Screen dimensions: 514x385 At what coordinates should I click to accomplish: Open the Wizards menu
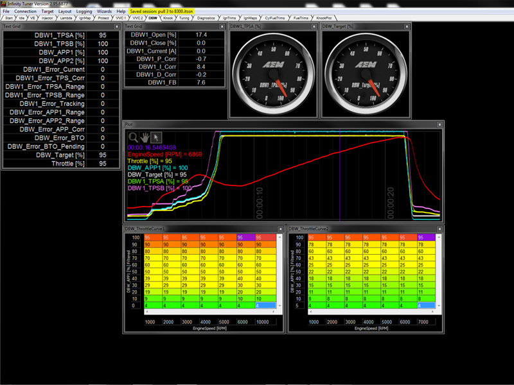coord(104,11)
